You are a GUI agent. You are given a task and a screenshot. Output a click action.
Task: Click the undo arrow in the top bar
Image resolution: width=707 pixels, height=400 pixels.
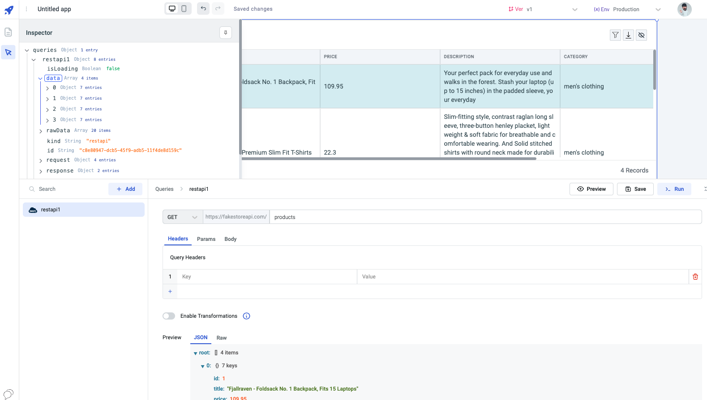click(x=203, y=8)
